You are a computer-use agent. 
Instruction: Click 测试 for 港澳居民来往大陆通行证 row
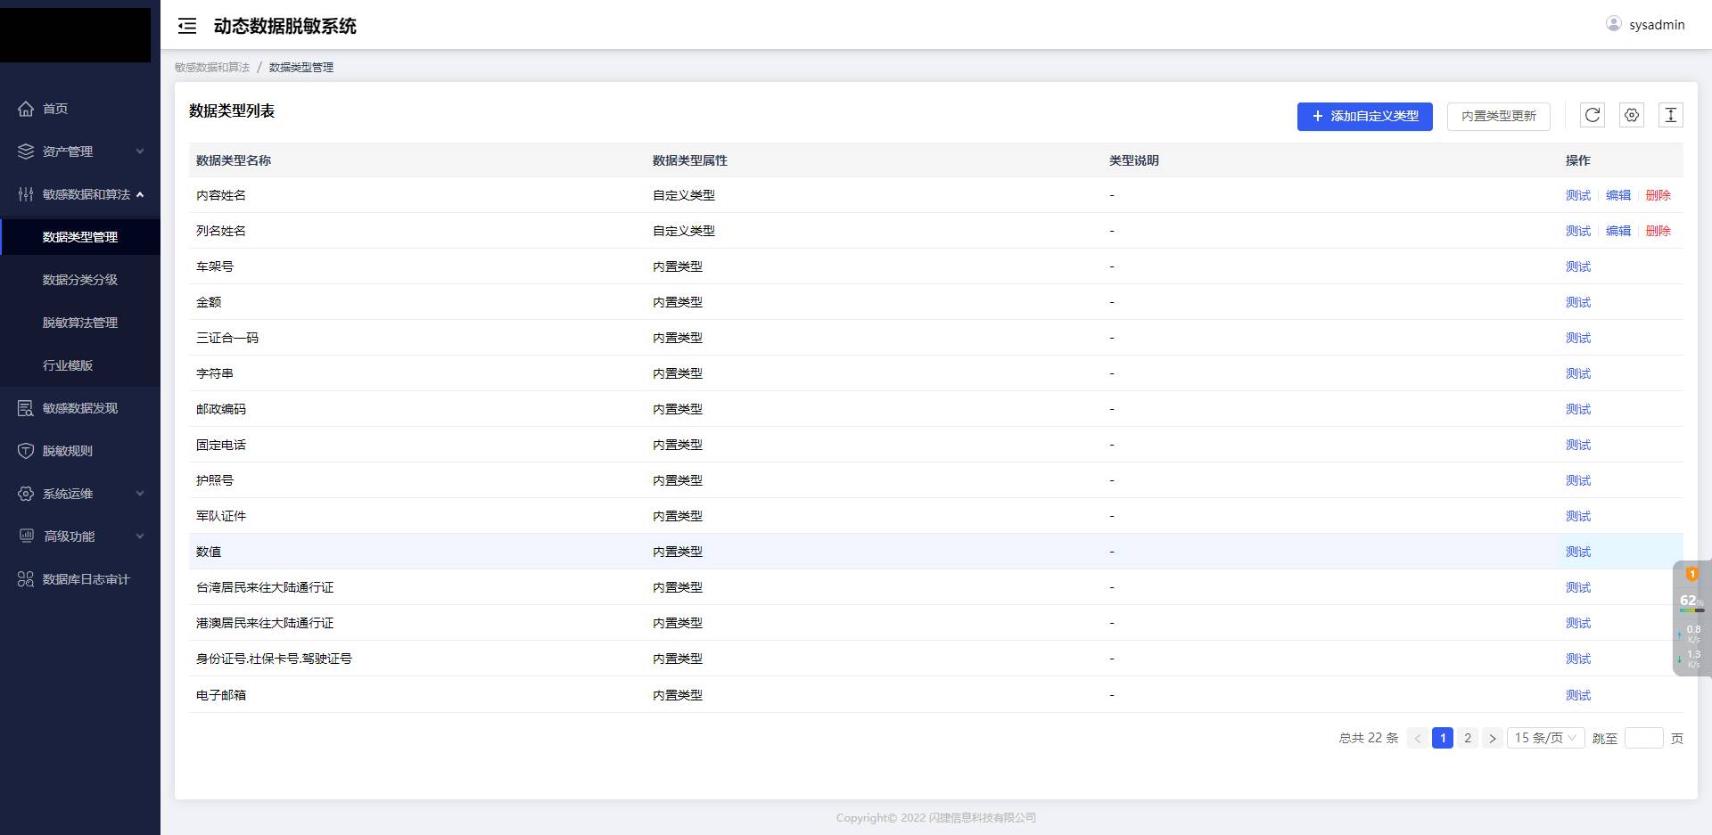coord(1578,623)
